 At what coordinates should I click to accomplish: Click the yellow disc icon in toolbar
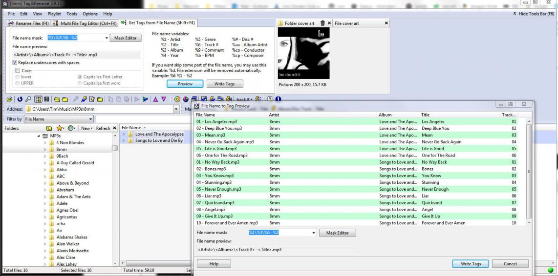[x=177, y=99]
